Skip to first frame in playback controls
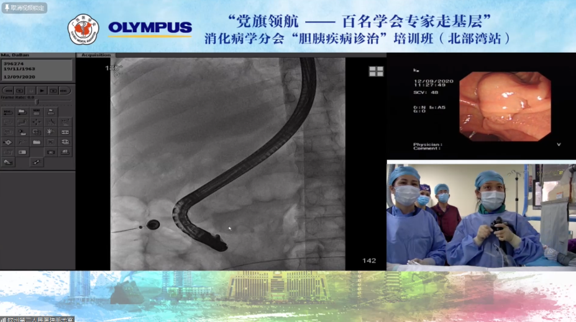Image resolution: width=576 pixels, height=322 pixels. (9, 91)
